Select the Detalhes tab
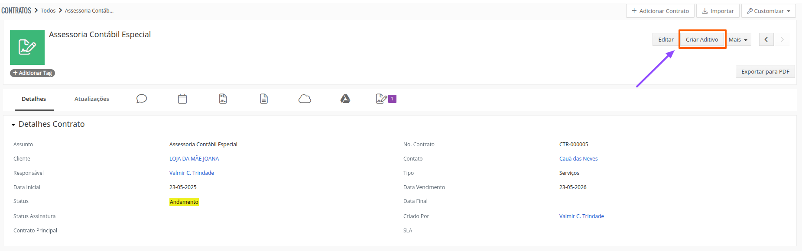This screenshot has width=802, height=251. coord(34,99)
